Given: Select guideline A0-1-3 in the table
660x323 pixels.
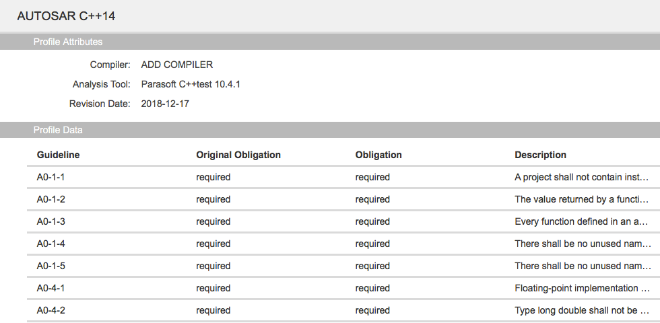Looking at the screenshot, I should click(x=343, y=221).
